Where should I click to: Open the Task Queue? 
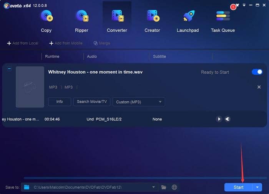pos(223,21)
